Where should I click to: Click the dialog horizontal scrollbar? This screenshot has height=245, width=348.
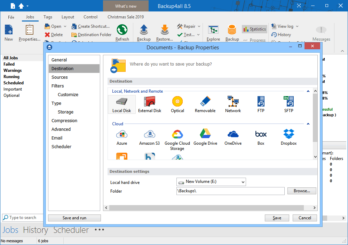[x=206, y=208]
